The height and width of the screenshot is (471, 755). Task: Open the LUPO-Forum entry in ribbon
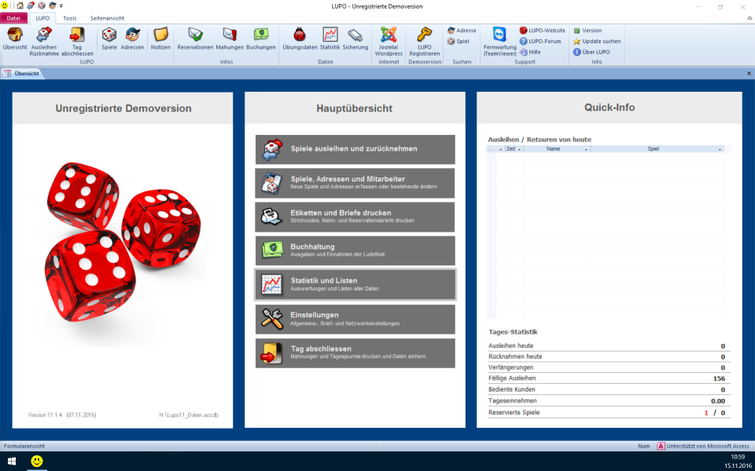coord(540,42)
